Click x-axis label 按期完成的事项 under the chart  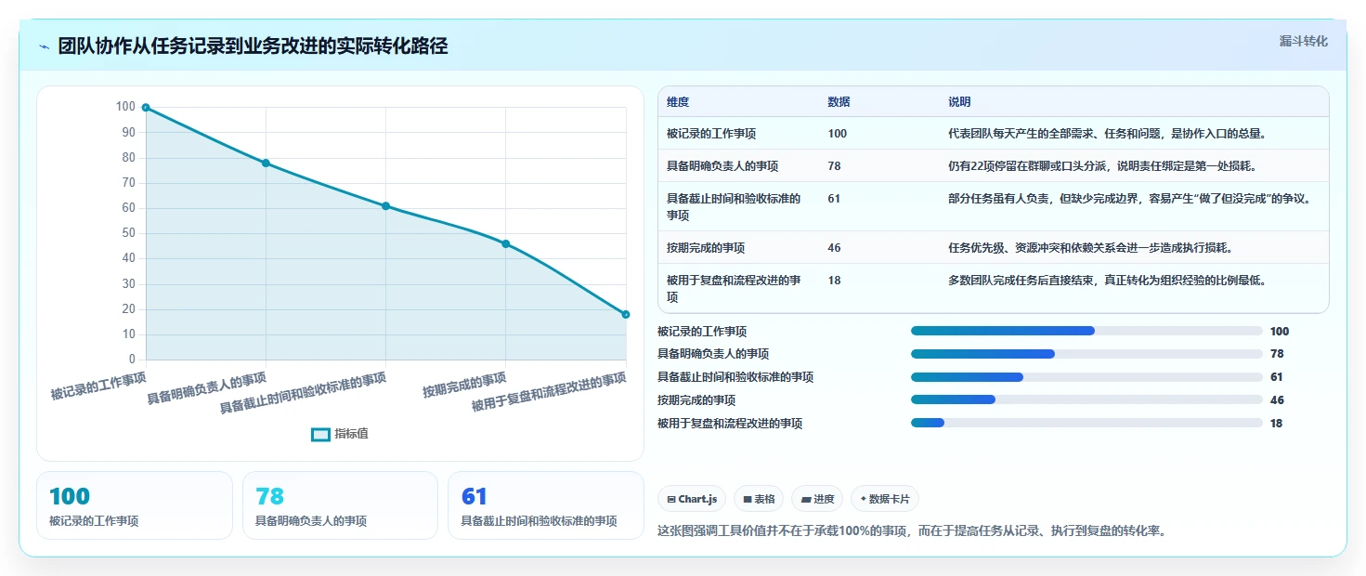464,385
